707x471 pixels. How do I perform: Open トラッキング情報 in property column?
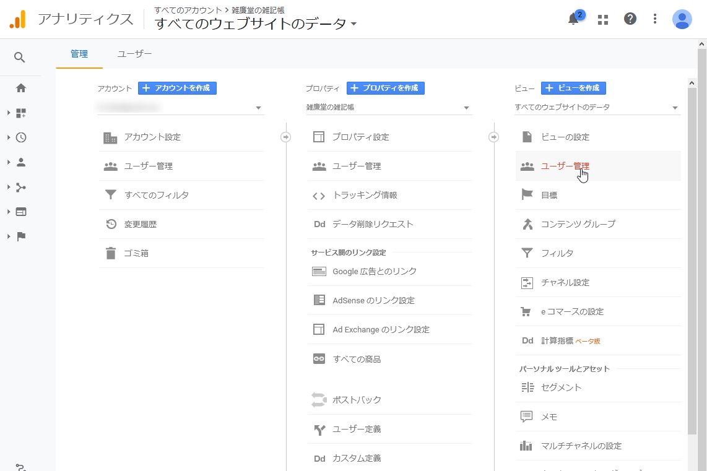(365, 195)
